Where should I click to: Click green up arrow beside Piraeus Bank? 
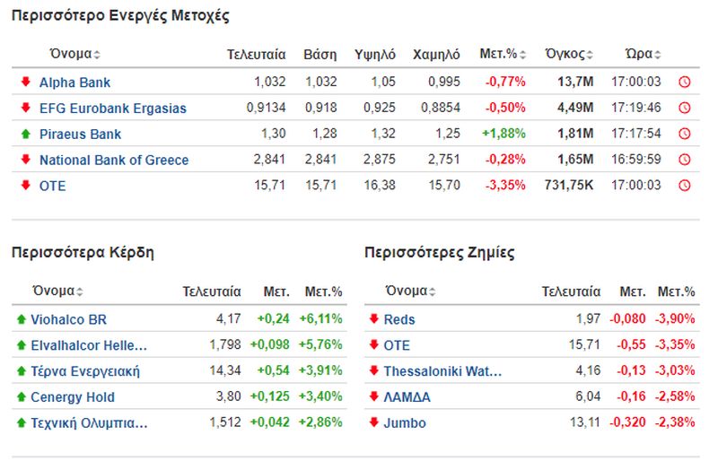(26, 134)
